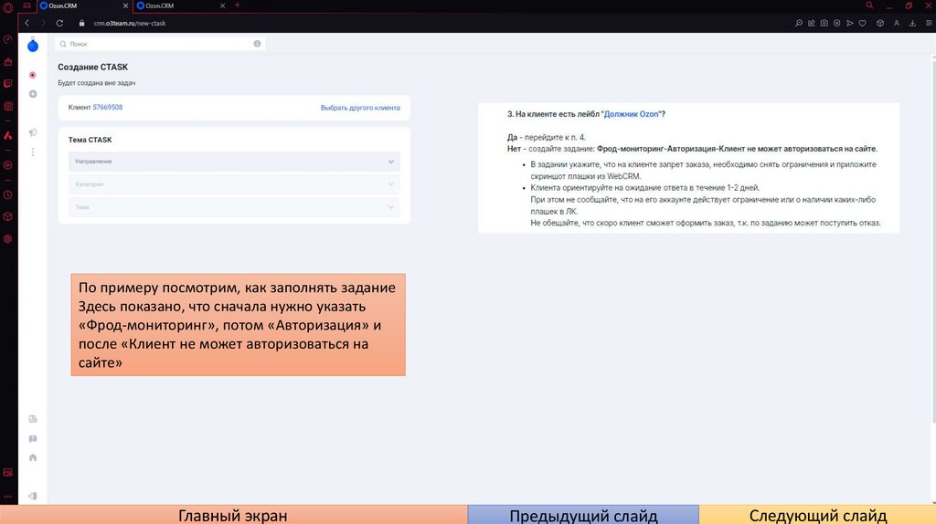This screenshot has height=524, width=936.
Task: Click the info icon in the search field
Action: 257,44
